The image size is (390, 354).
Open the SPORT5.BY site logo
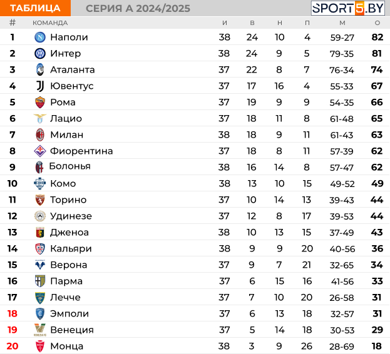pyautogui.click(x=347, y=8)
